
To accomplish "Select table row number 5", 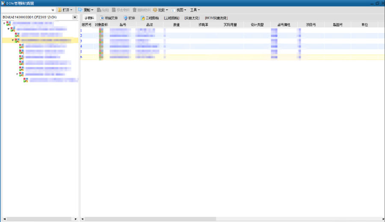I will coord(232,52).
